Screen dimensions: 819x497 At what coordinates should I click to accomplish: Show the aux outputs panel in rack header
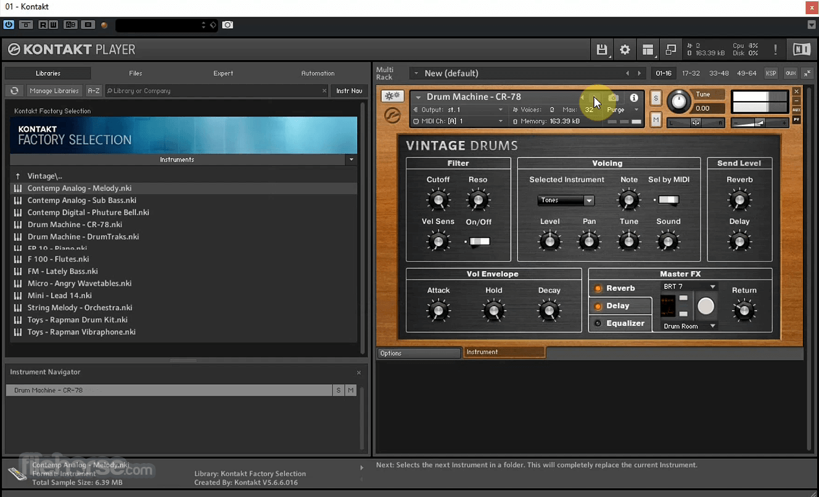click(790, 73)
